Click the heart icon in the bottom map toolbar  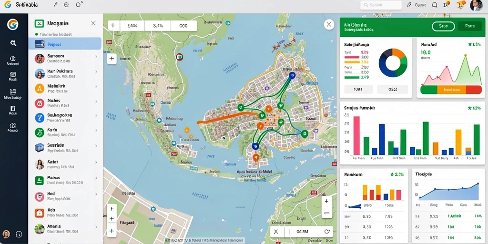pyautogui.click(x=327, y=232)
